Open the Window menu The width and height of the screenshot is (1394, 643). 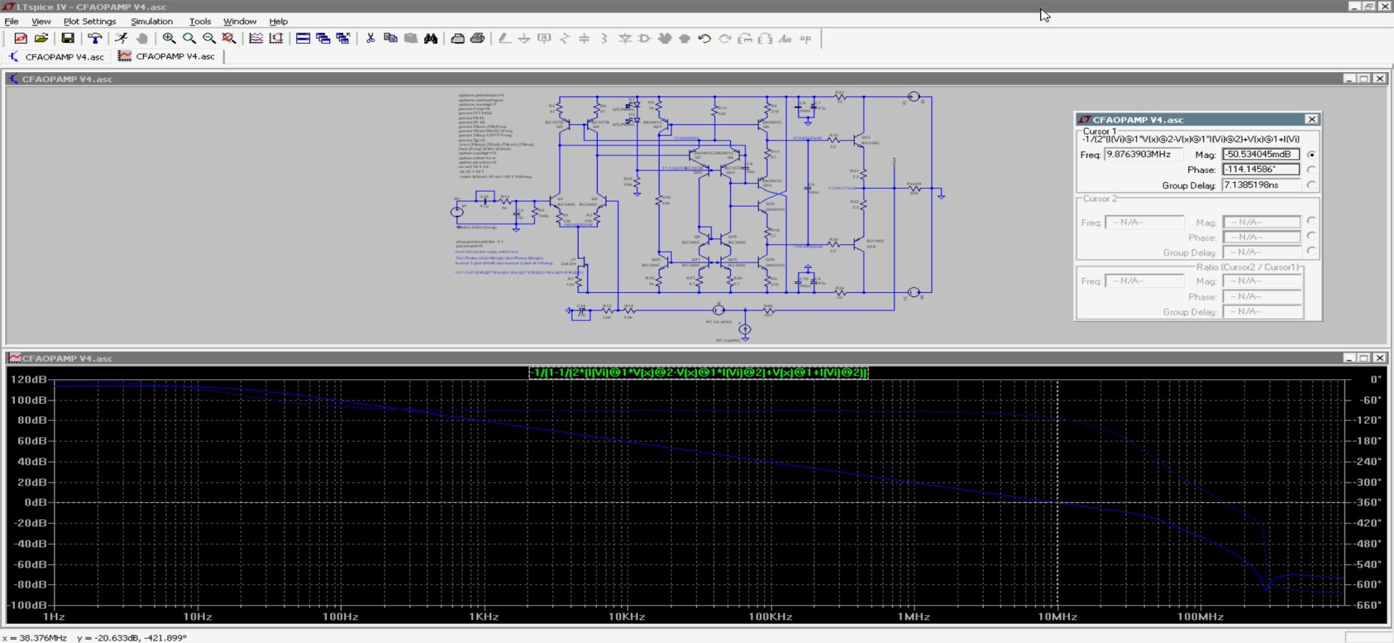240,21
